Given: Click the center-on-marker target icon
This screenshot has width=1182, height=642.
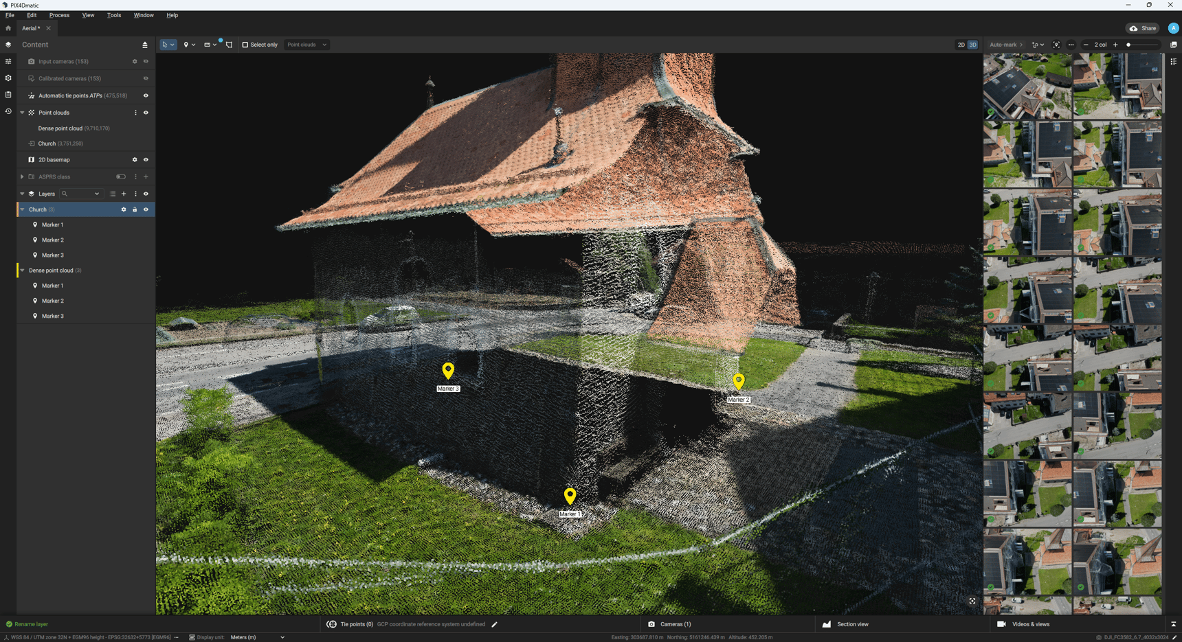Looking at the screenshot, I should click(x=1056, y=45).
